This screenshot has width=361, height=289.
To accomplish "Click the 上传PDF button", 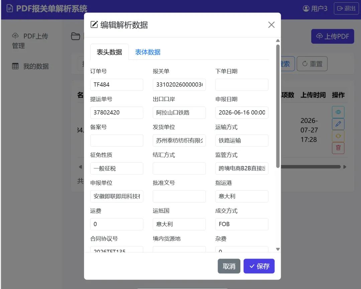I will tap(333, 36).
